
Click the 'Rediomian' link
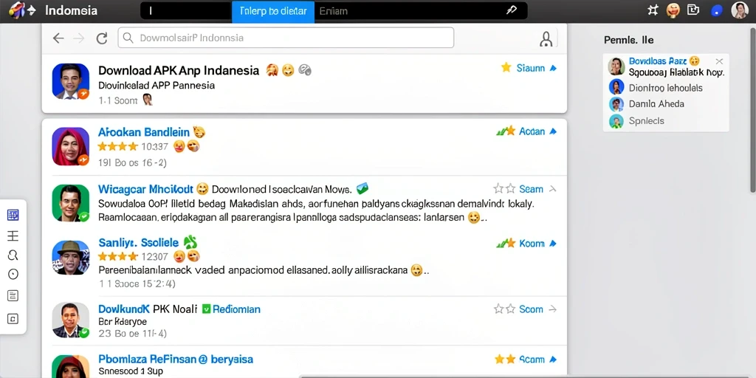click(x=236, y=309)
